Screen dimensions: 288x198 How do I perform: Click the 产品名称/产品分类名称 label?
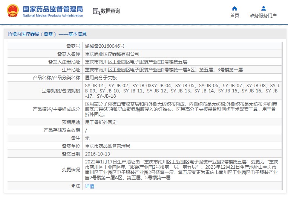[57, 78]
